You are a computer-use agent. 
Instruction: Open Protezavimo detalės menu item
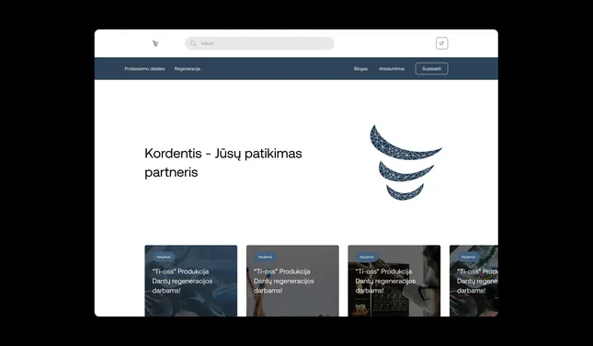[144, 69]
